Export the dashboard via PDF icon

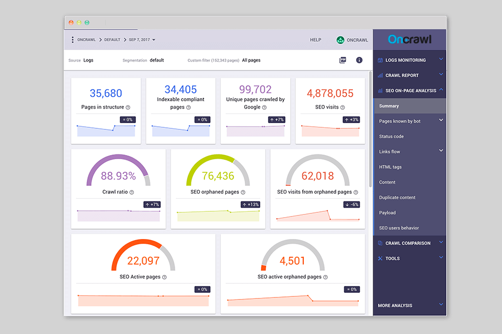(x=343, y=60)
